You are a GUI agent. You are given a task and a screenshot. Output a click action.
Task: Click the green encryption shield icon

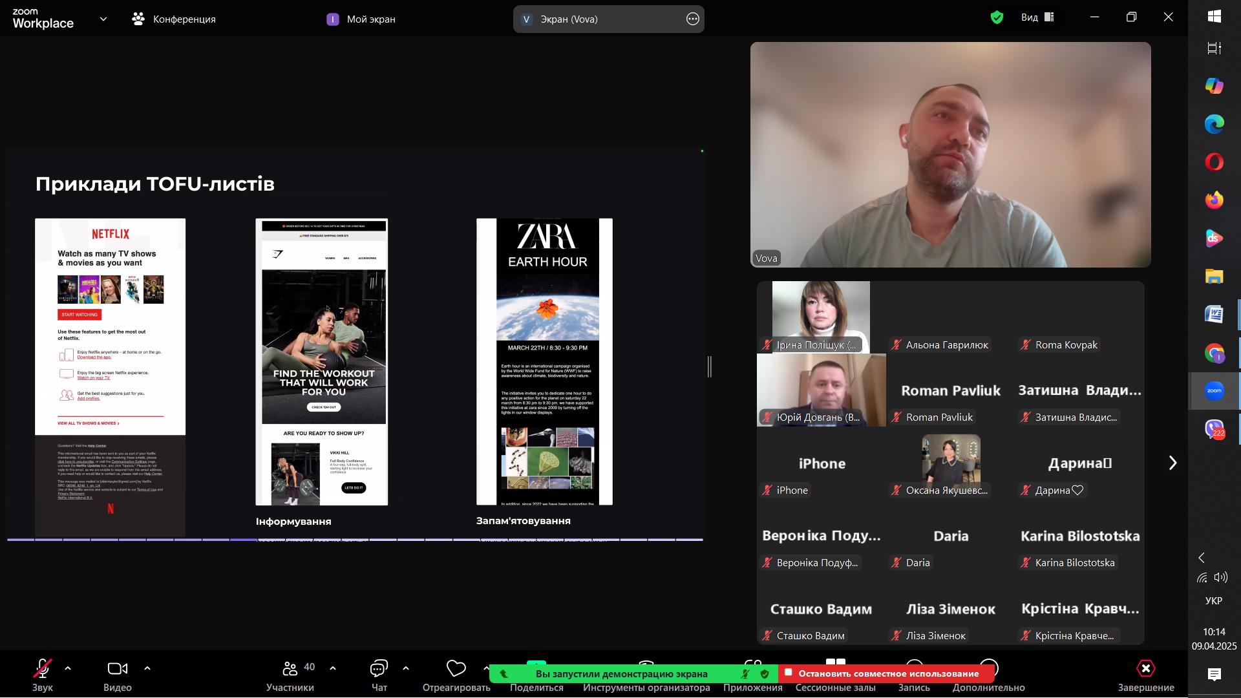point(997,17)
